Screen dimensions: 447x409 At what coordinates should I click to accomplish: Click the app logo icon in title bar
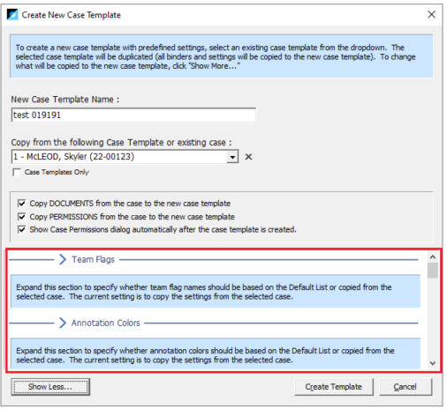coord(12,14)
